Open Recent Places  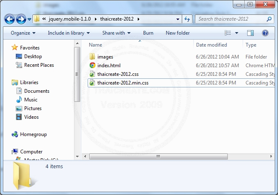39,65
